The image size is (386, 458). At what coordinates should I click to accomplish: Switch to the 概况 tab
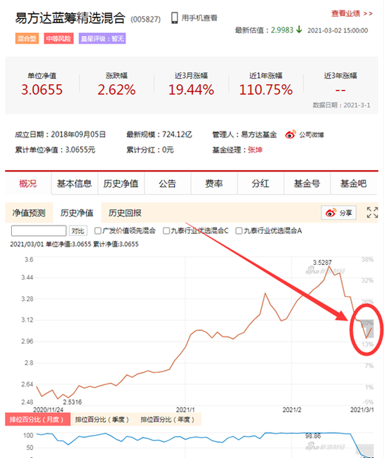point(28,184)
